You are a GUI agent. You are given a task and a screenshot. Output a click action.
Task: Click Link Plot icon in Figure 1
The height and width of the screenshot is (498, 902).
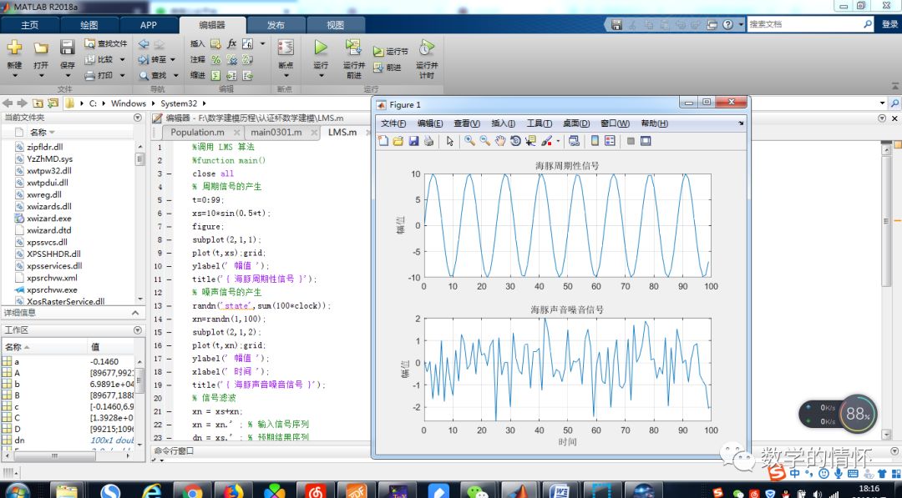pyautogui.click(x=574, y=141)
